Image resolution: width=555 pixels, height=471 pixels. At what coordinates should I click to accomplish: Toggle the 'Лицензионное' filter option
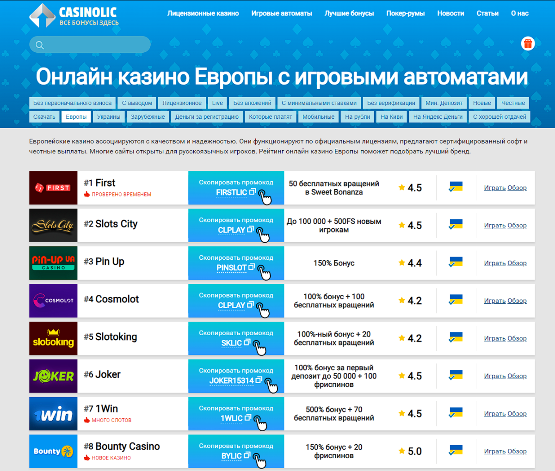pyautogui.click(x=182, y=103)
